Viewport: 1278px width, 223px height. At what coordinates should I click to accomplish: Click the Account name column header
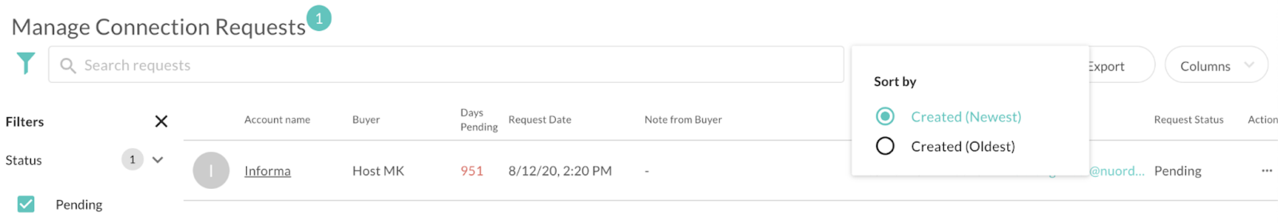click(277, 119)
